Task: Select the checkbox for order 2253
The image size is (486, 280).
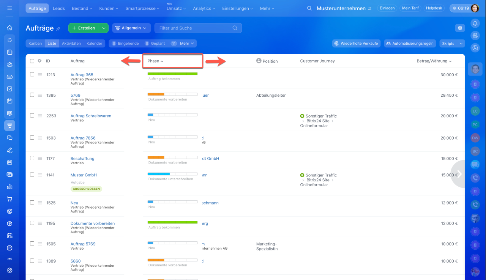Action: (32, 115)
